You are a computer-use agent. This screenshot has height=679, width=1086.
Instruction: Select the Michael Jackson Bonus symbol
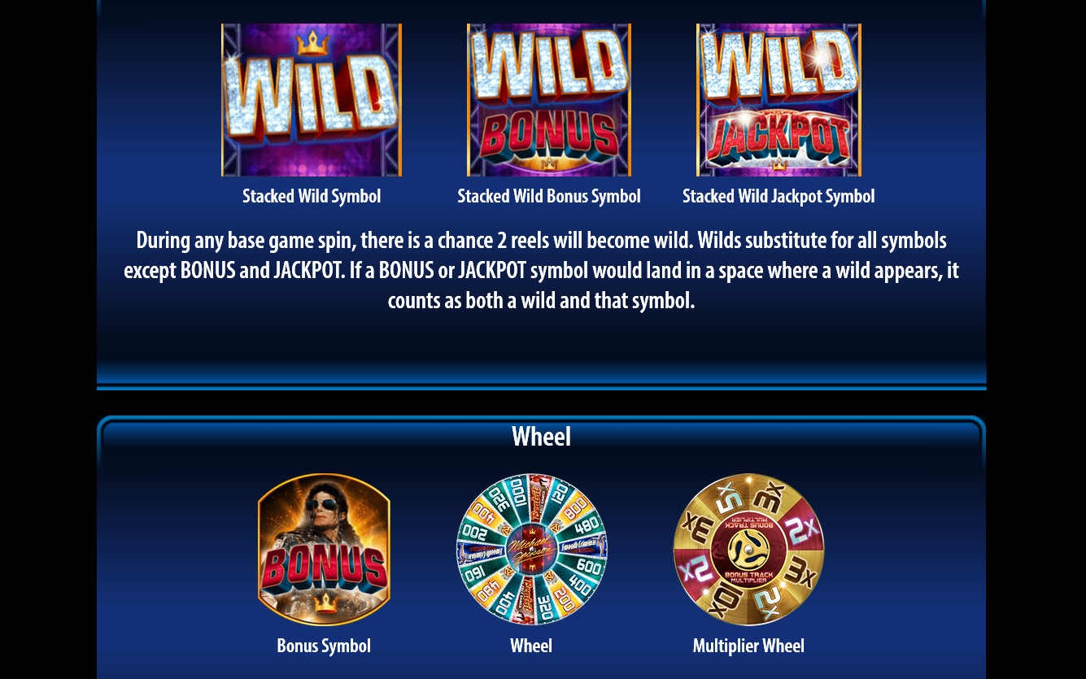click(324, 550)
